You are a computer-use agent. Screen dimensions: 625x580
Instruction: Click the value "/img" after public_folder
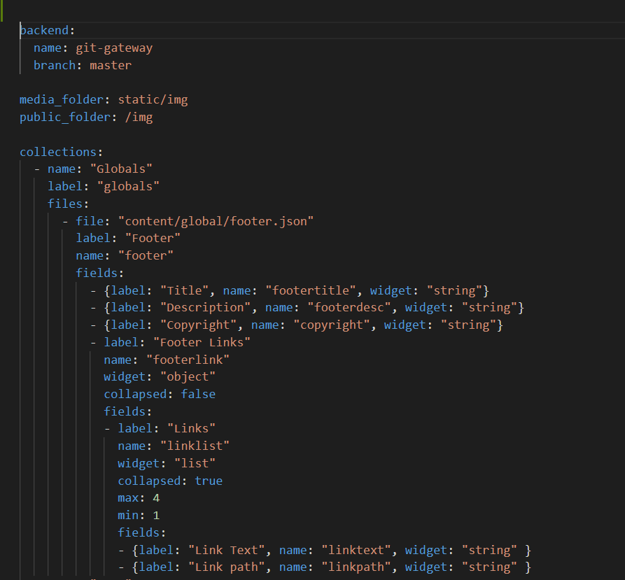139,118
